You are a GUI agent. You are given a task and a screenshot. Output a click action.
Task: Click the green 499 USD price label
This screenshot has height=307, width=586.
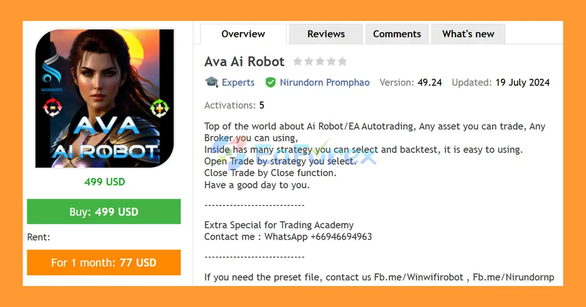(104, 182)
